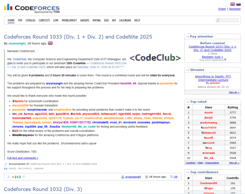This screenshot has width=245, height=194.
Task: Downvote the Round 1033 post
Action: 24,177
